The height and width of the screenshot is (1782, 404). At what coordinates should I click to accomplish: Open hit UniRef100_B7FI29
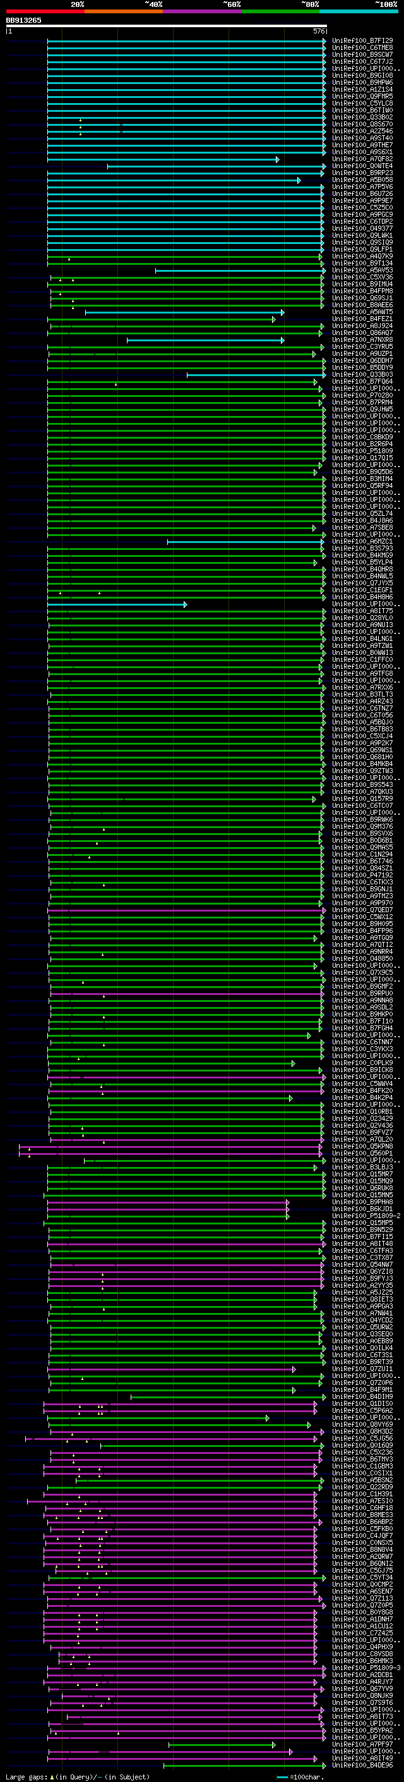362,41
